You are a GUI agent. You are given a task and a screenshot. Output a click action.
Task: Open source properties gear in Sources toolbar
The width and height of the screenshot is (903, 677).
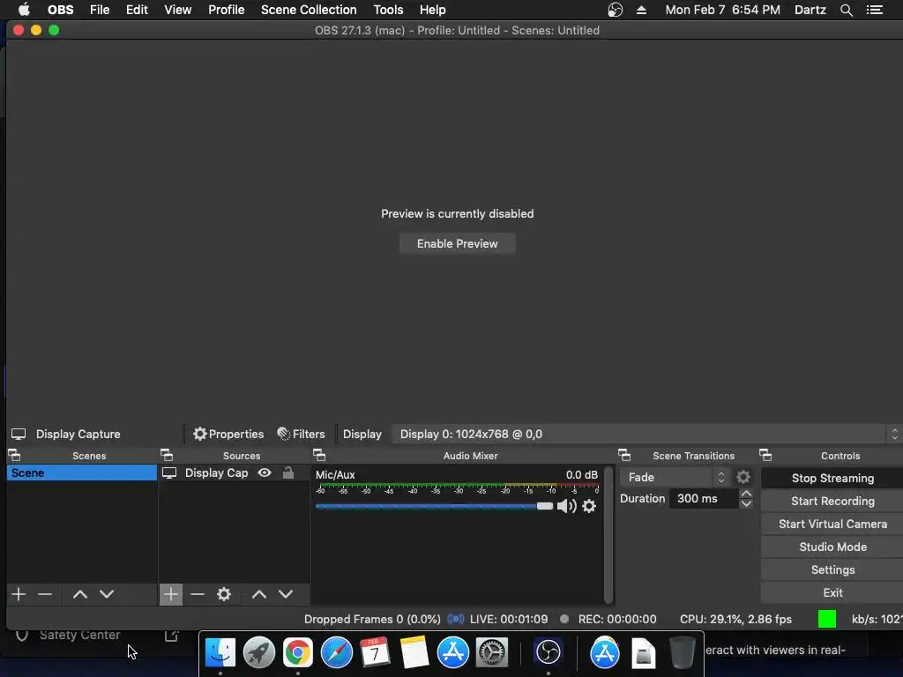[224, 594]
